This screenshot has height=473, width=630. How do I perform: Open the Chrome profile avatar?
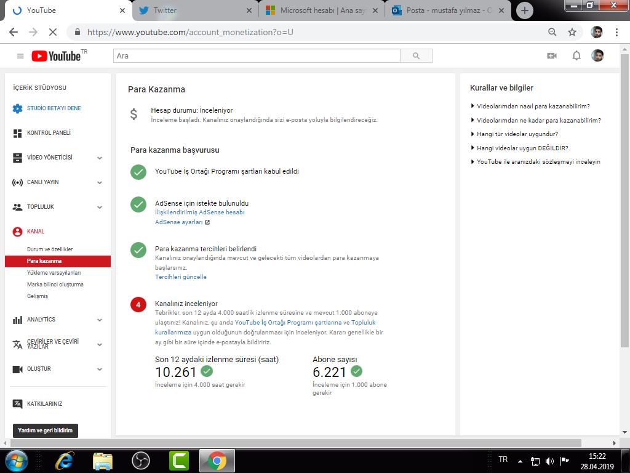coord(597,32)
